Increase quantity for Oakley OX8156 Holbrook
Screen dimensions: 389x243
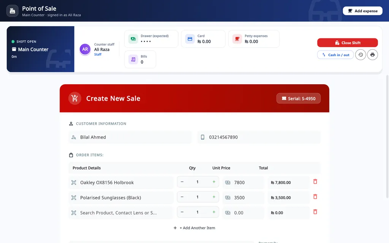(x=214, y=182)
